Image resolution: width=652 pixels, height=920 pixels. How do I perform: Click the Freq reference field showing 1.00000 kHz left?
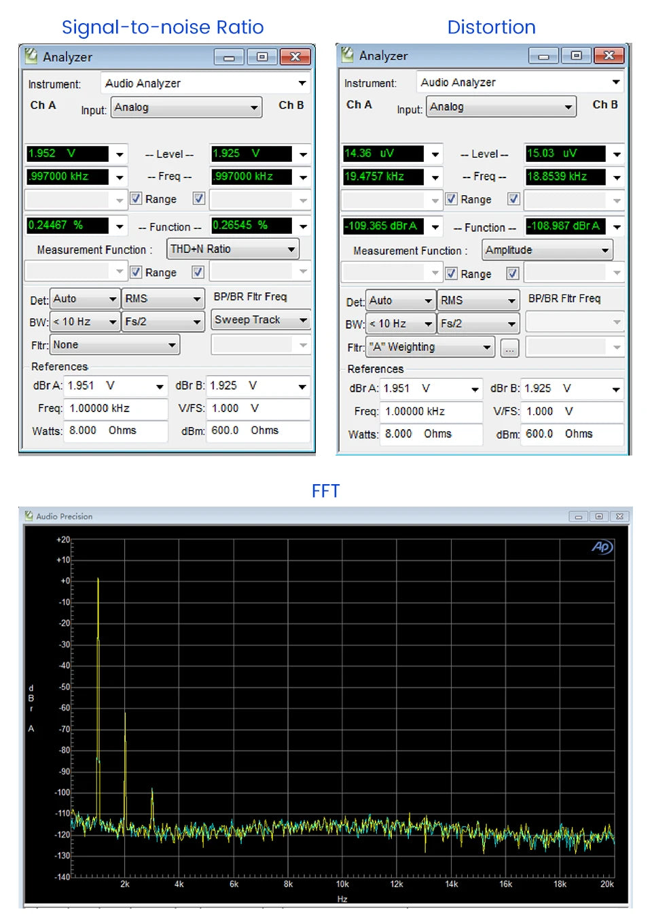tap(116, 408)
